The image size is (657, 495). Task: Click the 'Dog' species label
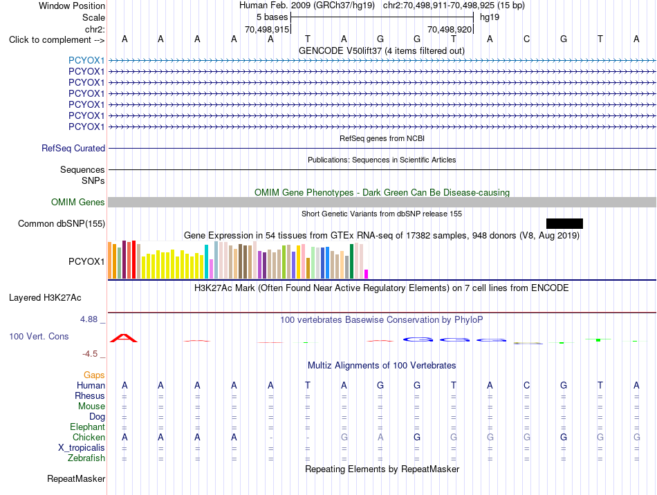(x=97, y=416)
